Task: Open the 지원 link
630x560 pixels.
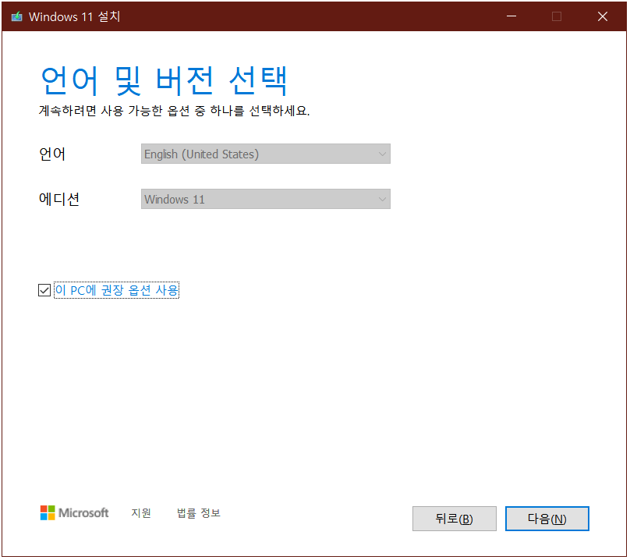Action: 141,513
